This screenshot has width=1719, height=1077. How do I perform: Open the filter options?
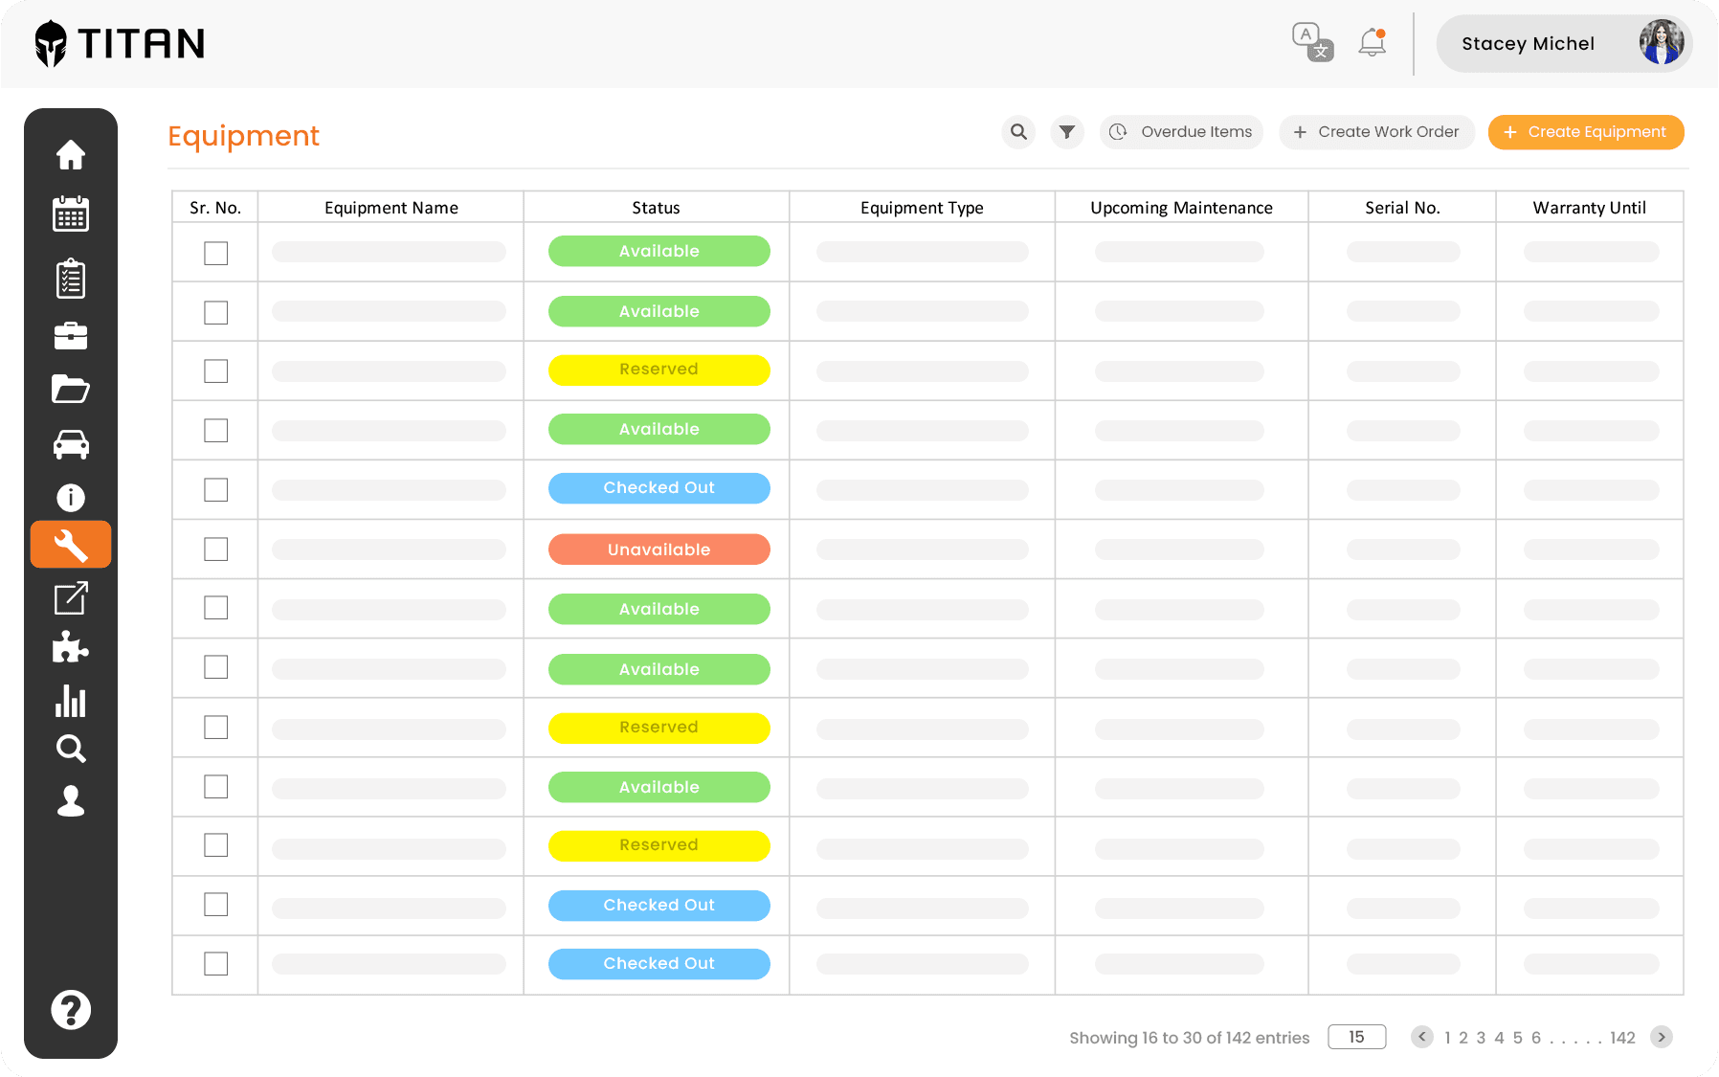(x=1066, y=131)
